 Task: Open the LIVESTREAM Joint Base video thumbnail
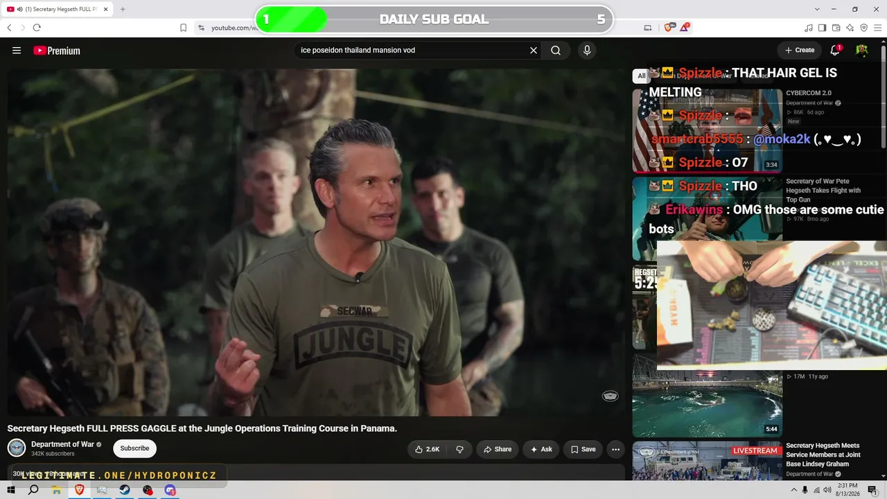pyautogui.click(x=708, y=460)
